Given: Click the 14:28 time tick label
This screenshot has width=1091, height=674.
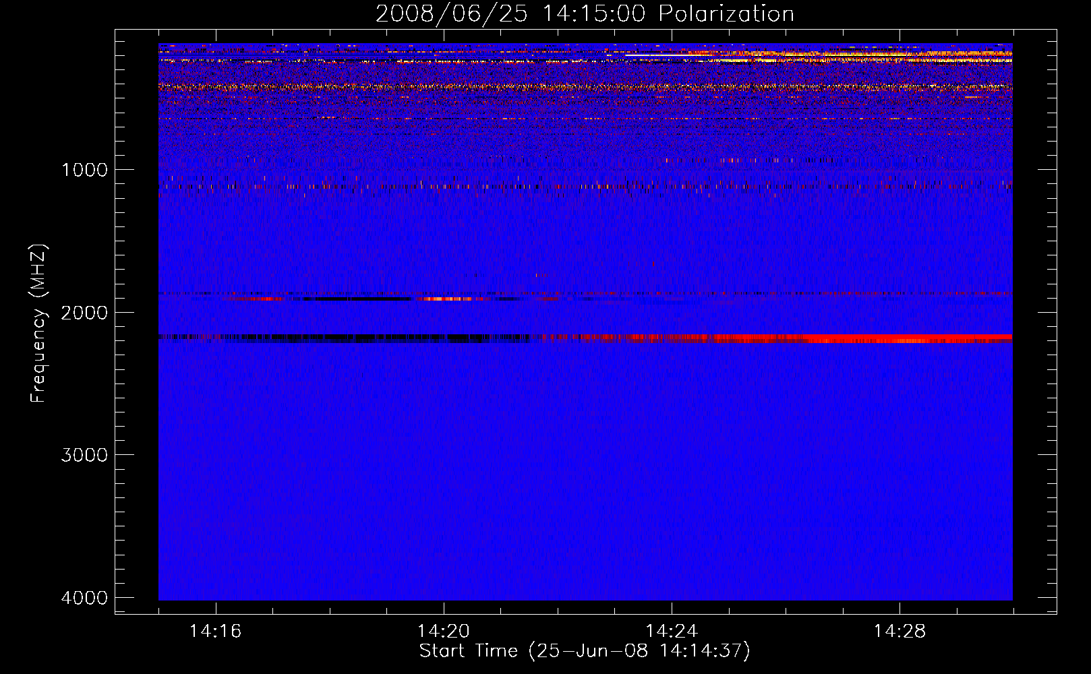Looking at the screenshot, I should (x=900, y=632).
